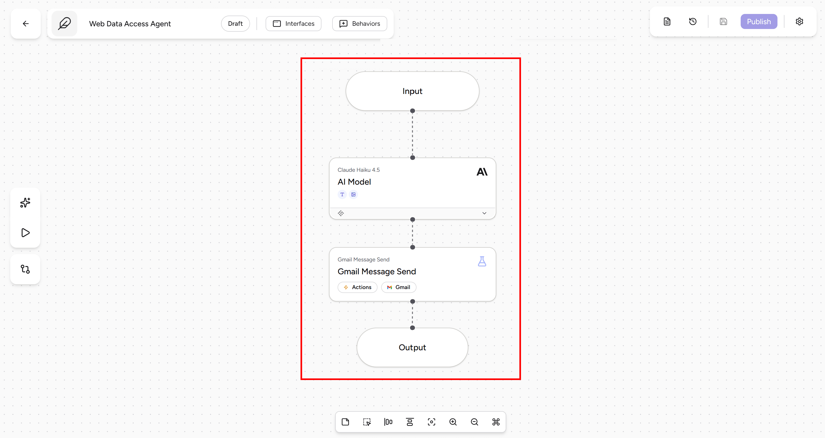The height and width of the screenshot is (438, 825).
Task: Open the Interfaces tab
Action: pos(293,24)
